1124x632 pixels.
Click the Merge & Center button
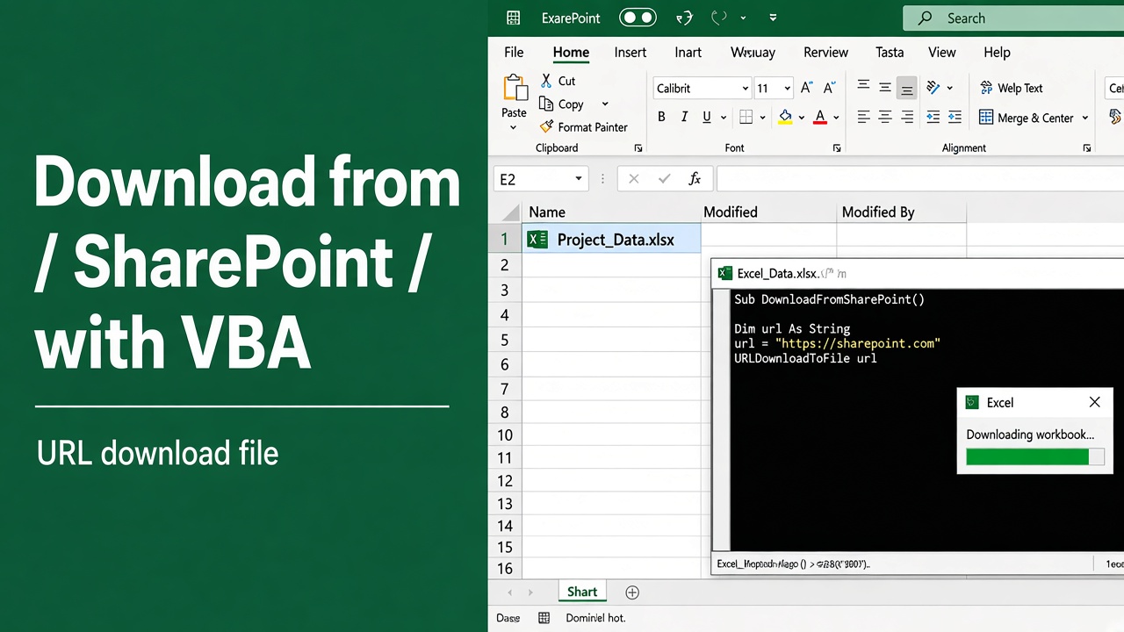click(x=1026, y=118)
